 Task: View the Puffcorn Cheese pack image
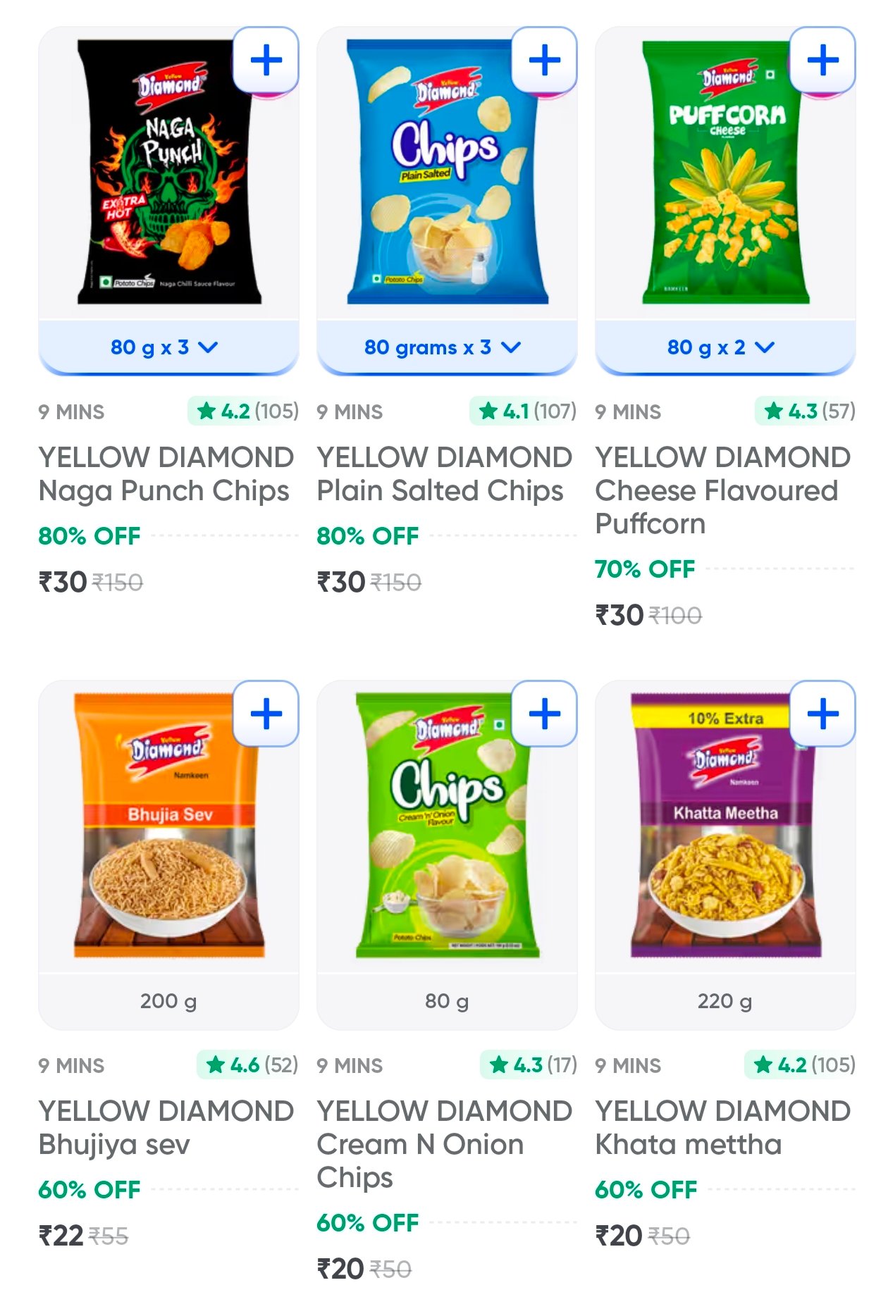point(725,173)
